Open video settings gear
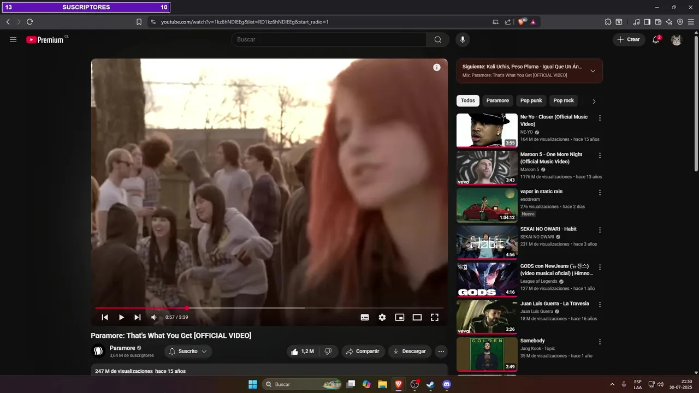Viewport: 699px width, 393px height. pyautogui.click(x=382, y=317)
